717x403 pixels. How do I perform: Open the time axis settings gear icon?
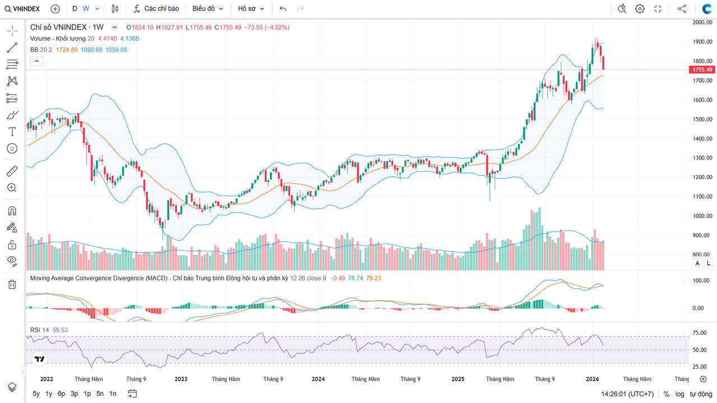[x=703, y=379]
